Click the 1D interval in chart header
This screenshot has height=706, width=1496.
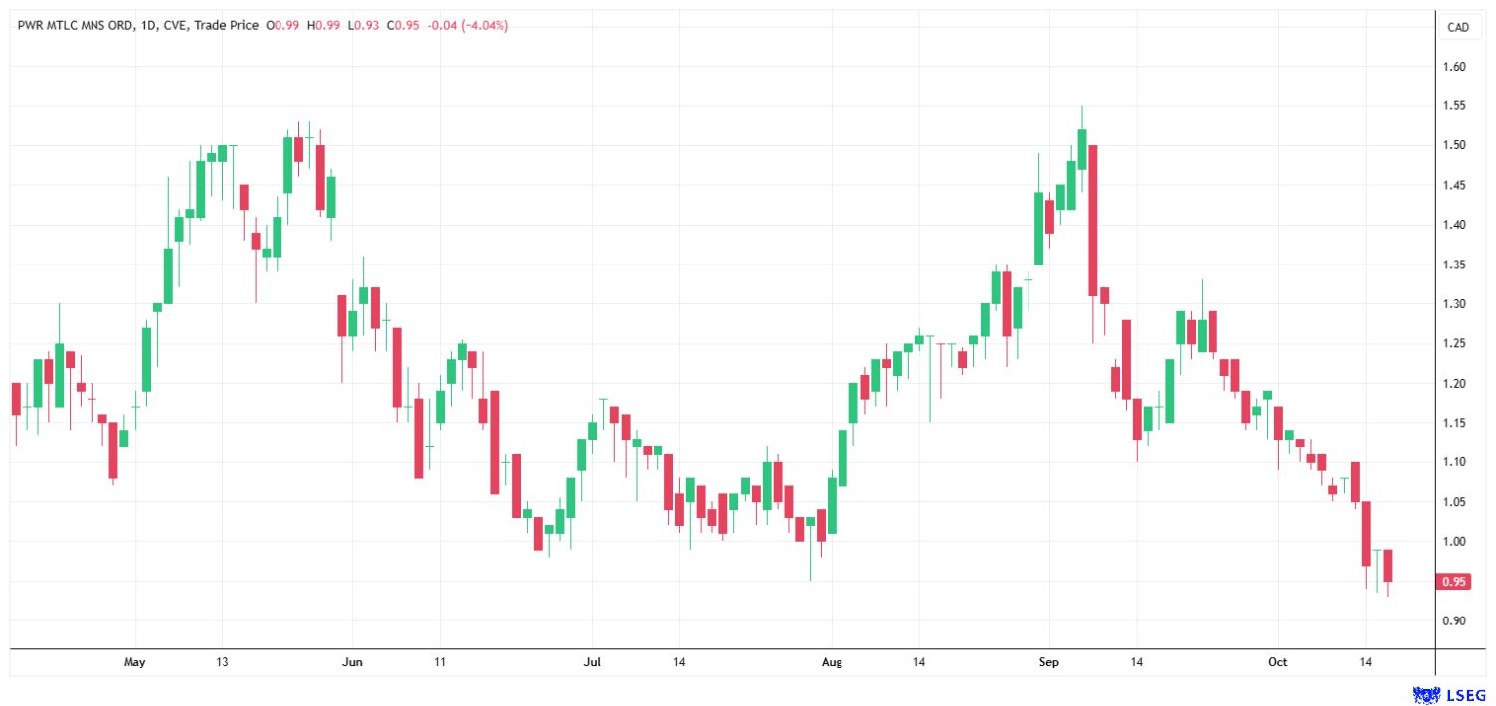(x=146, y=26)
